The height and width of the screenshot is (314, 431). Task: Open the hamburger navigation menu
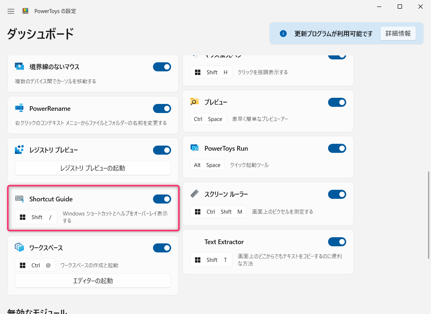pyautogui.click(x=11, y=11)
